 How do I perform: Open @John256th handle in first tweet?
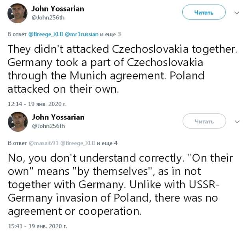pos(48,18)
